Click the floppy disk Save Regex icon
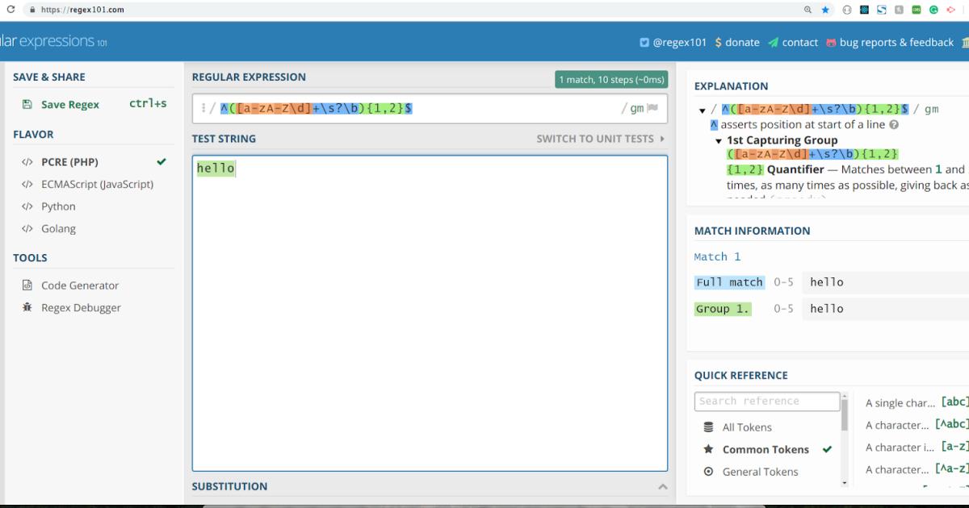Viewport: 969px width, 508px height. click(x=27, y=104)
